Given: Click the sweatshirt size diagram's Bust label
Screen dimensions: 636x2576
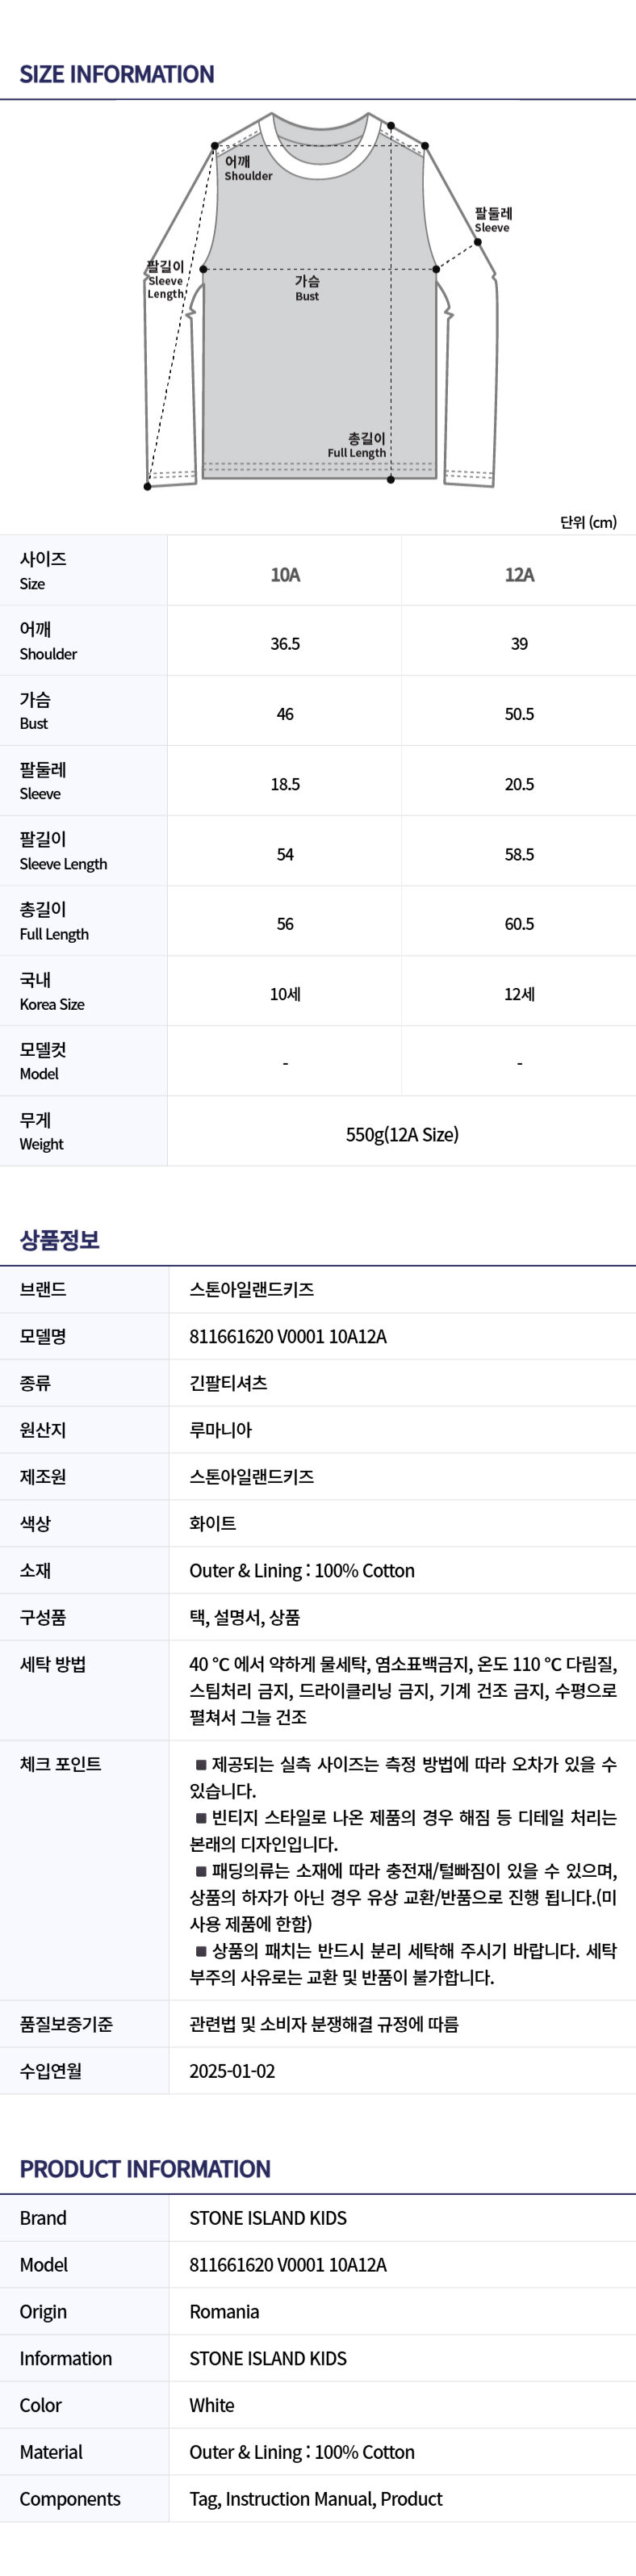Looking at the screenshot, I should point(307,289).
